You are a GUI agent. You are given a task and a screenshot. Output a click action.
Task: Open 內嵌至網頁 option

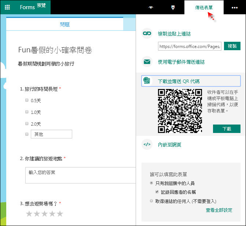169,145
